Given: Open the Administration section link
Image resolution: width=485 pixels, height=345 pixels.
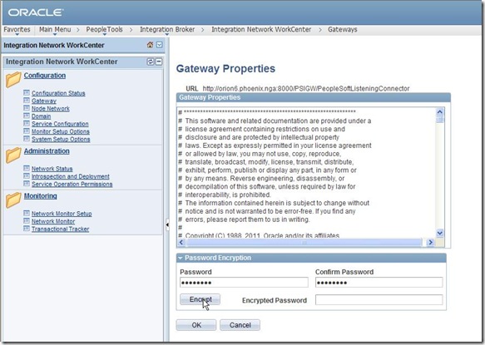Looking at the screenshot, I should tap(47, 151).
